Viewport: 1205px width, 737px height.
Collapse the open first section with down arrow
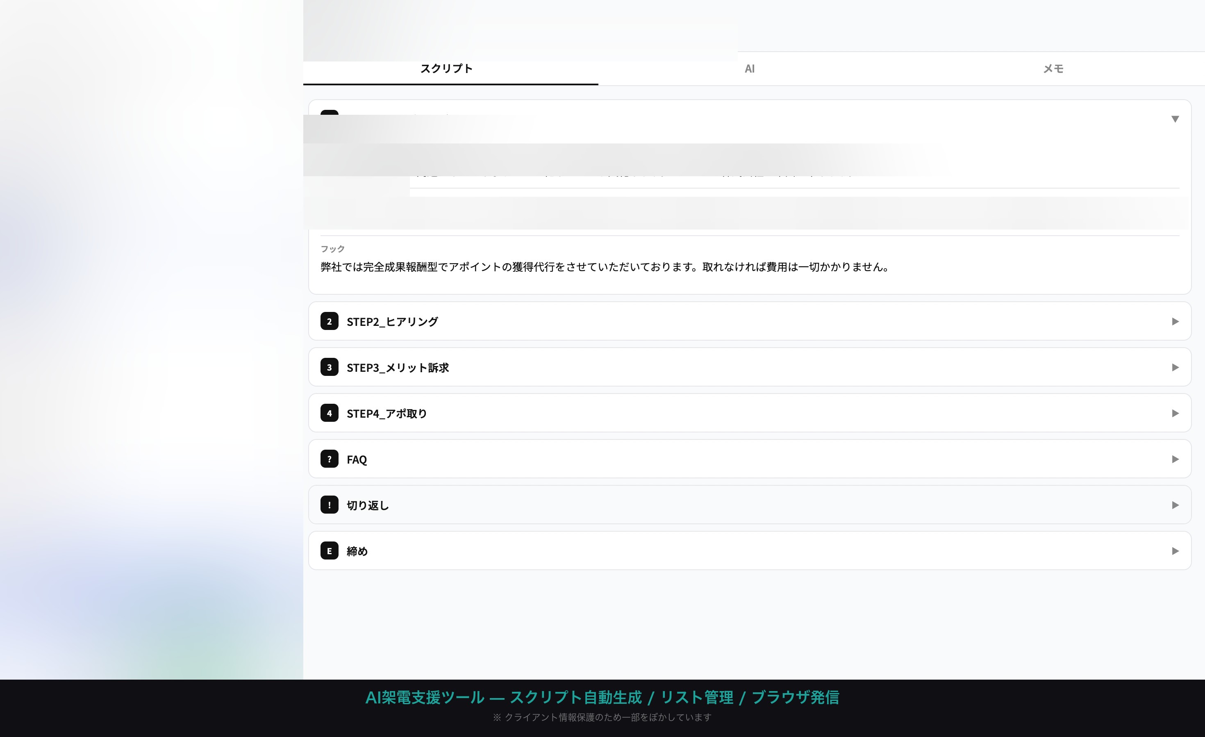tap(1175, 119)
